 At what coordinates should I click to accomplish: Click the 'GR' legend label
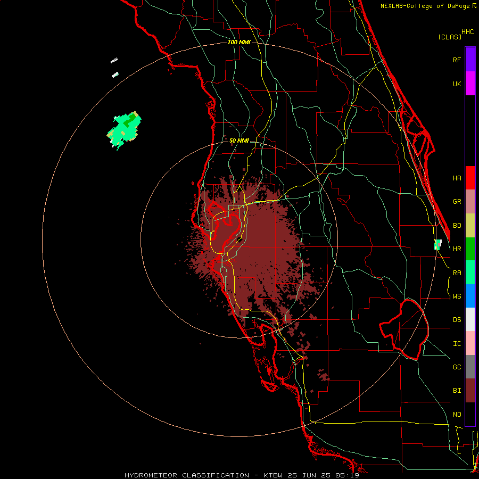point(457,202)
